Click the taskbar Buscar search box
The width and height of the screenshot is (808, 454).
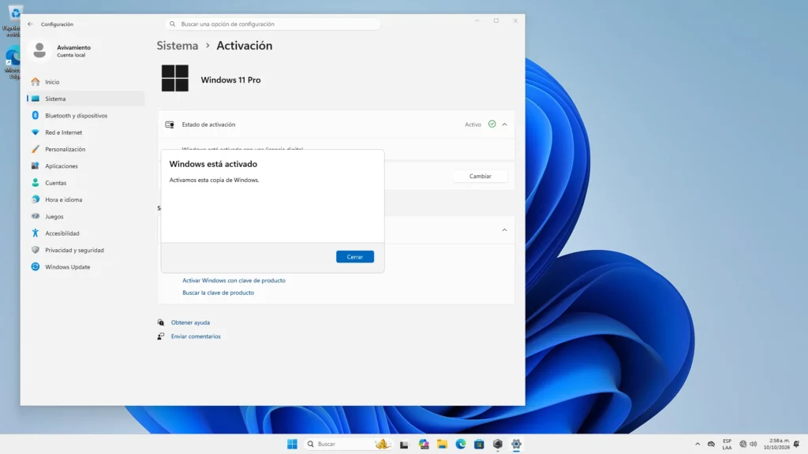pyautogui.click(x=348, y=444)
